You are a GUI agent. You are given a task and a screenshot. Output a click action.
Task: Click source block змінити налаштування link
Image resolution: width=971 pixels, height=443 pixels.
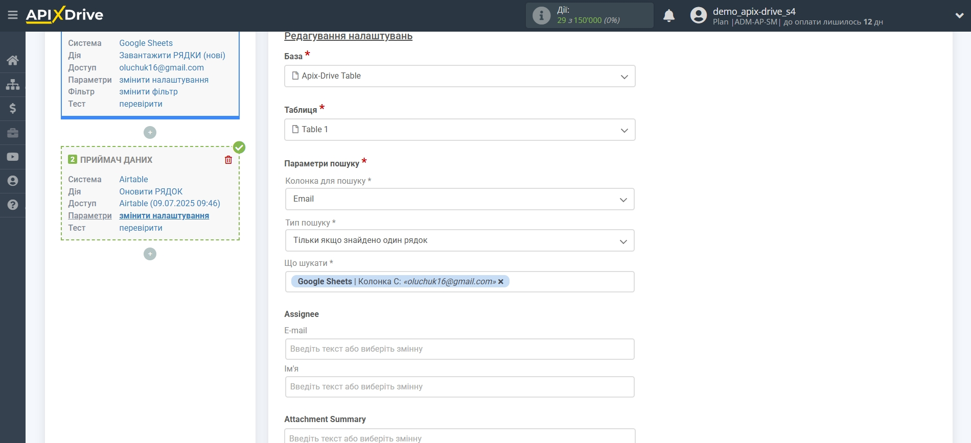[164, 80]
